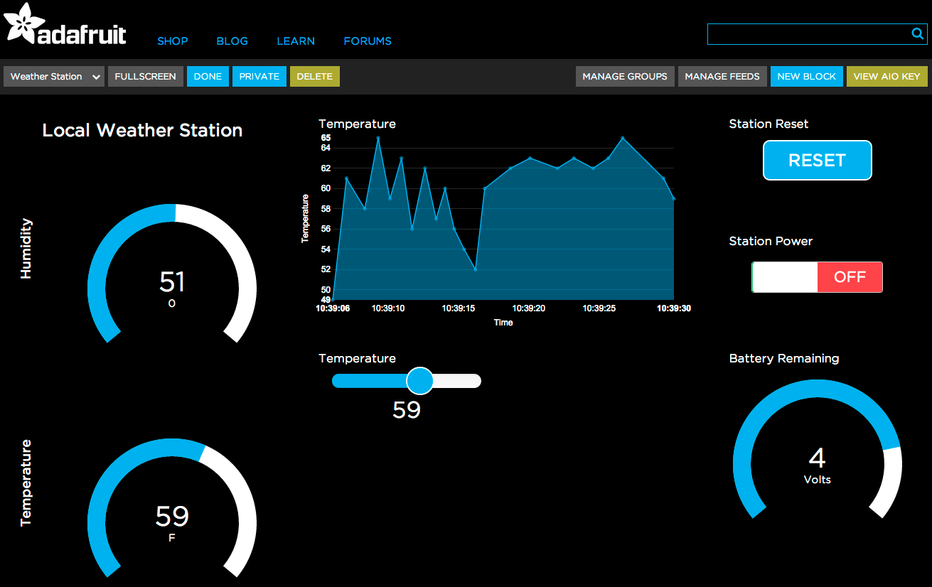Select the Battery Remaining gauge
932x587 pixels.
click(x=818, y=449)
